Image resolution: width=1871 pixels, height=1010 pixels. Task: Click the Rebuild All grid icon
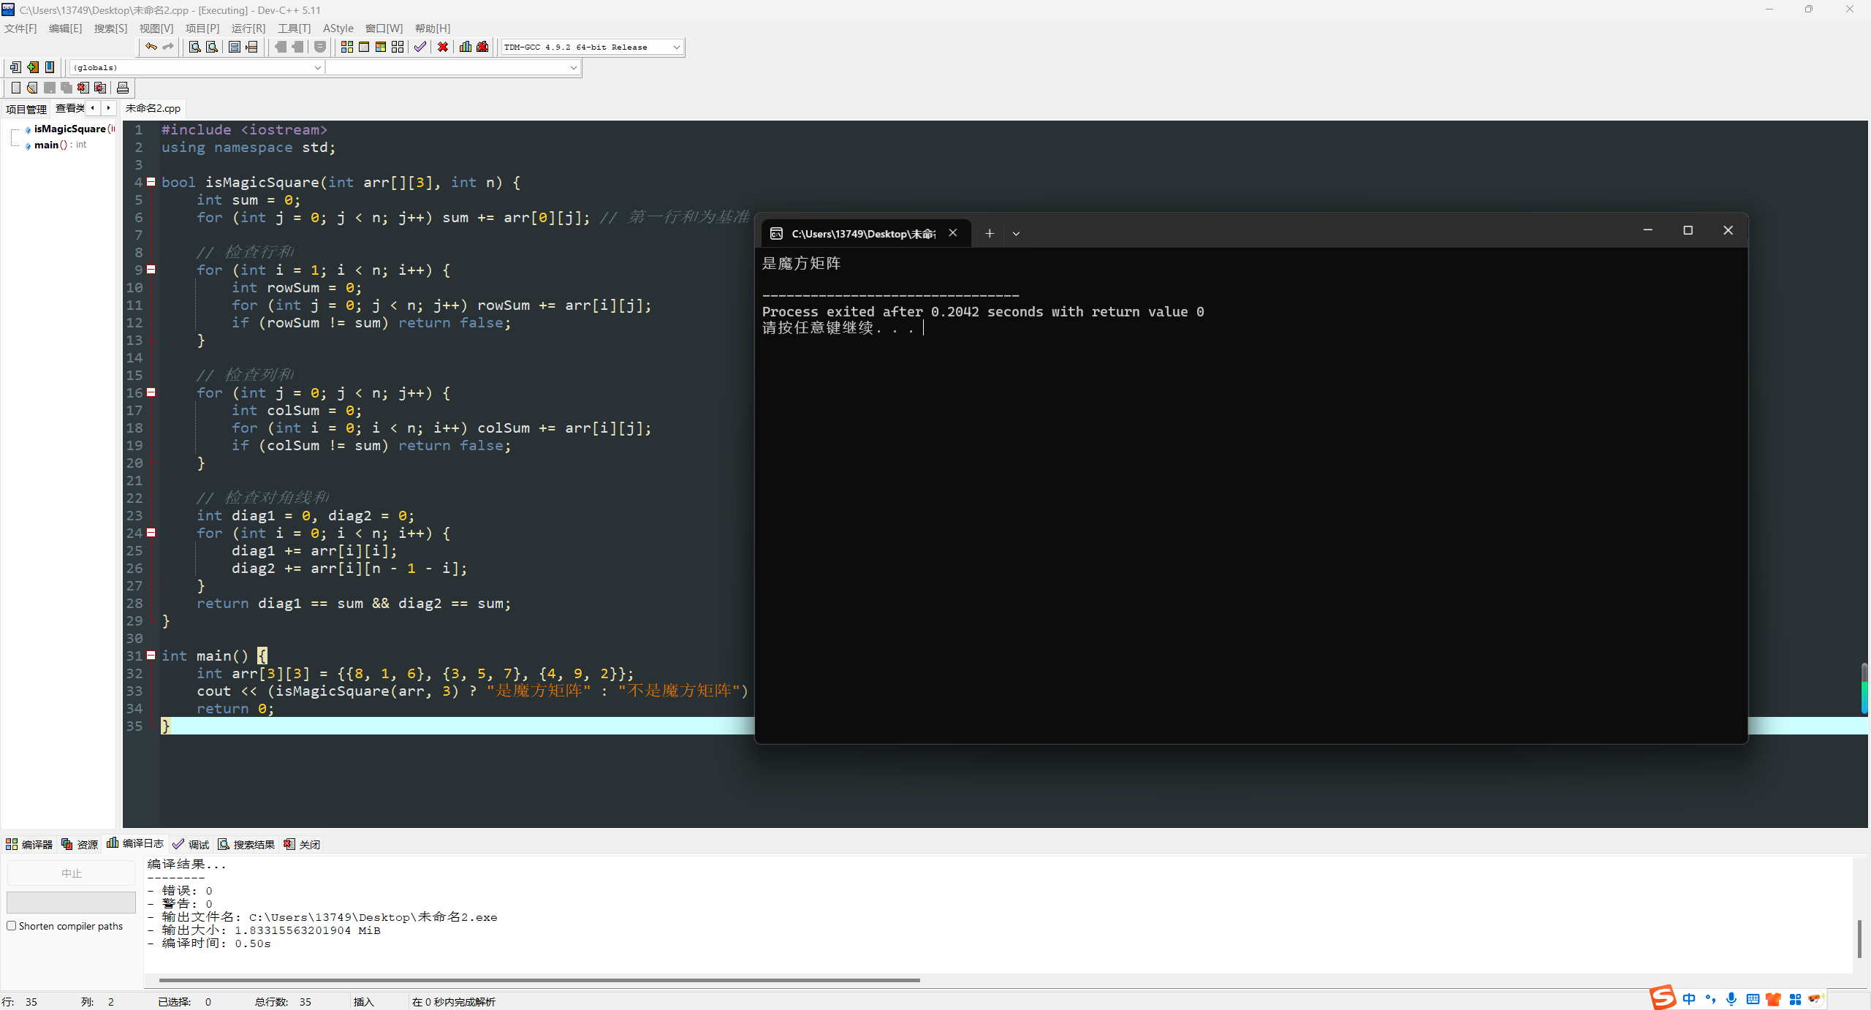pyautogui.click(x=398, y=47)
